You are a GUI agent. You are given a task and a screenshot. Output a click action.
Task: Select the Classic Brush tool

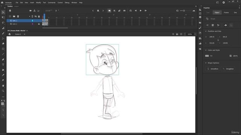click(x=3, y=33)
